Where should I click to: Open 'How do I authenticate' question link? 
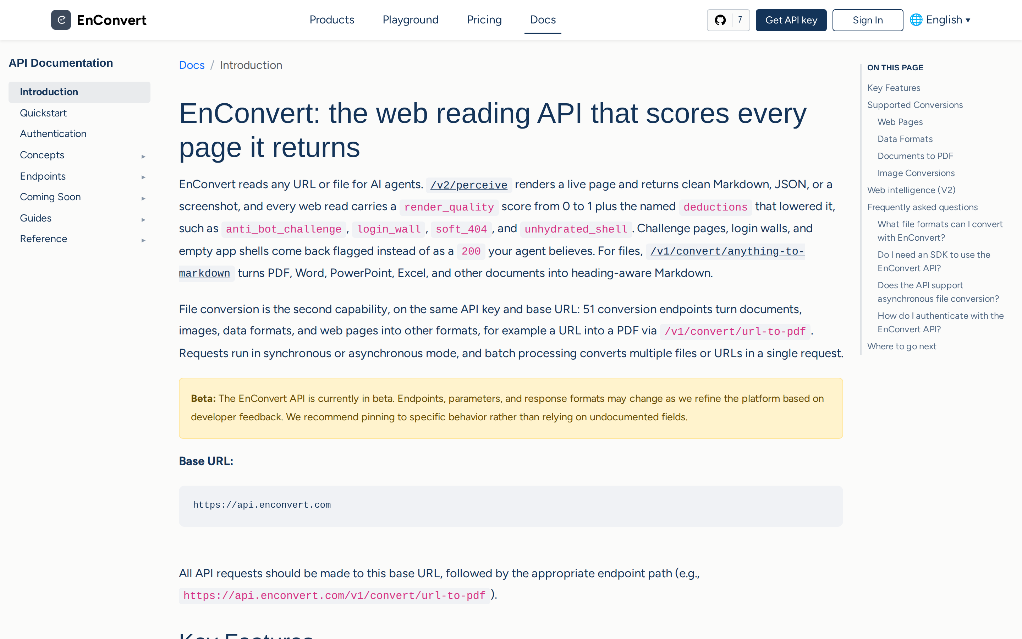pos(940,322)
